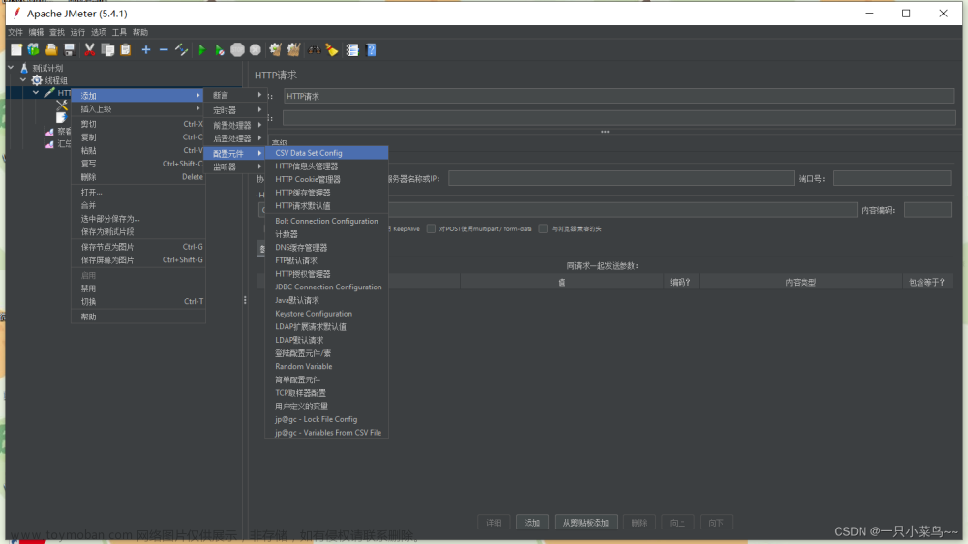This screenshot has width=968, height=544.
Task: Select 保存节点为图片 context menu item
Action: coord(137,247)
